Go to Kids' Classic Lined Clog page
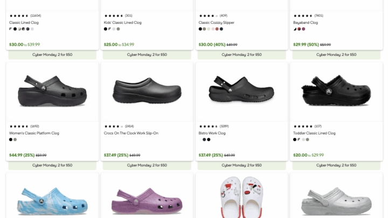Viewport: 388px width, 218px height. point(123,23)
